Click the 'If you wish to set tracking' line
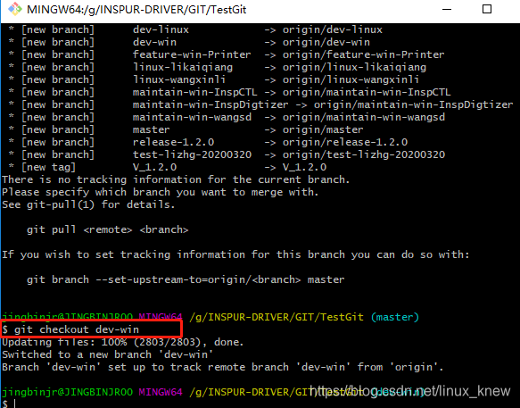 point(235,254)
